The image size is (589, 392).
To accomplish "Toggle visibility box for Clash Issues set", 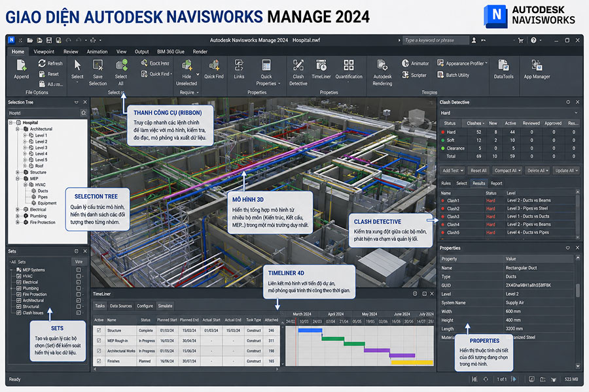I will pos(79,312).
